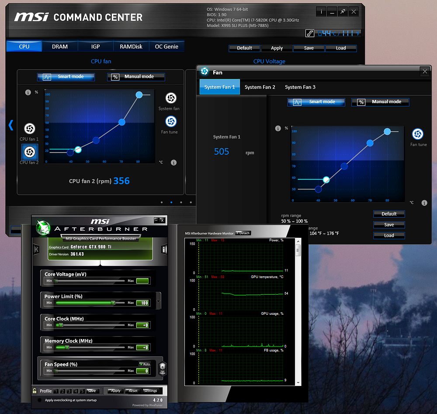Click Fan Speed slider track
Screen dimensions: 437x414
click(x=90, y=371)
